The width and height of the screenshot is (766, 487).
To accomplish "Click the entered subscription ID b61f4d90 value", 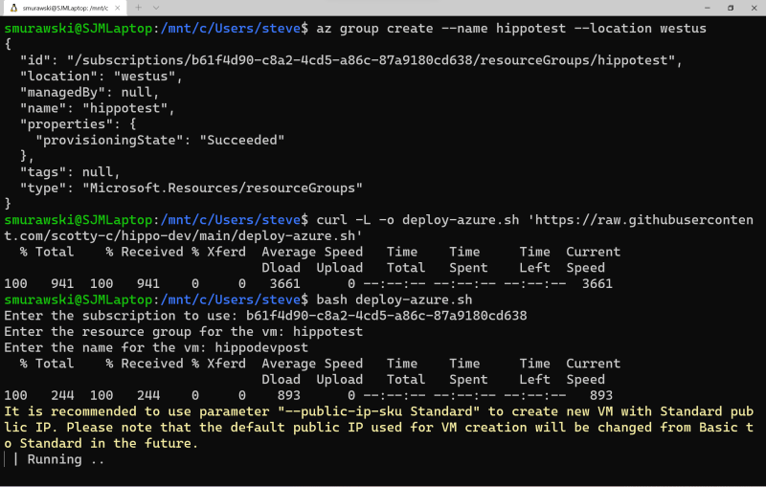I will pyautogui.click(x=387, y=316).
